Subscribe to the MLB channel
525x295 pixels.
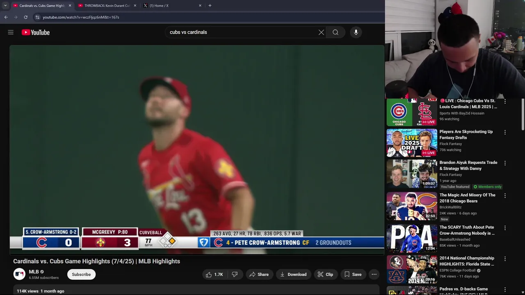point(81,275)
